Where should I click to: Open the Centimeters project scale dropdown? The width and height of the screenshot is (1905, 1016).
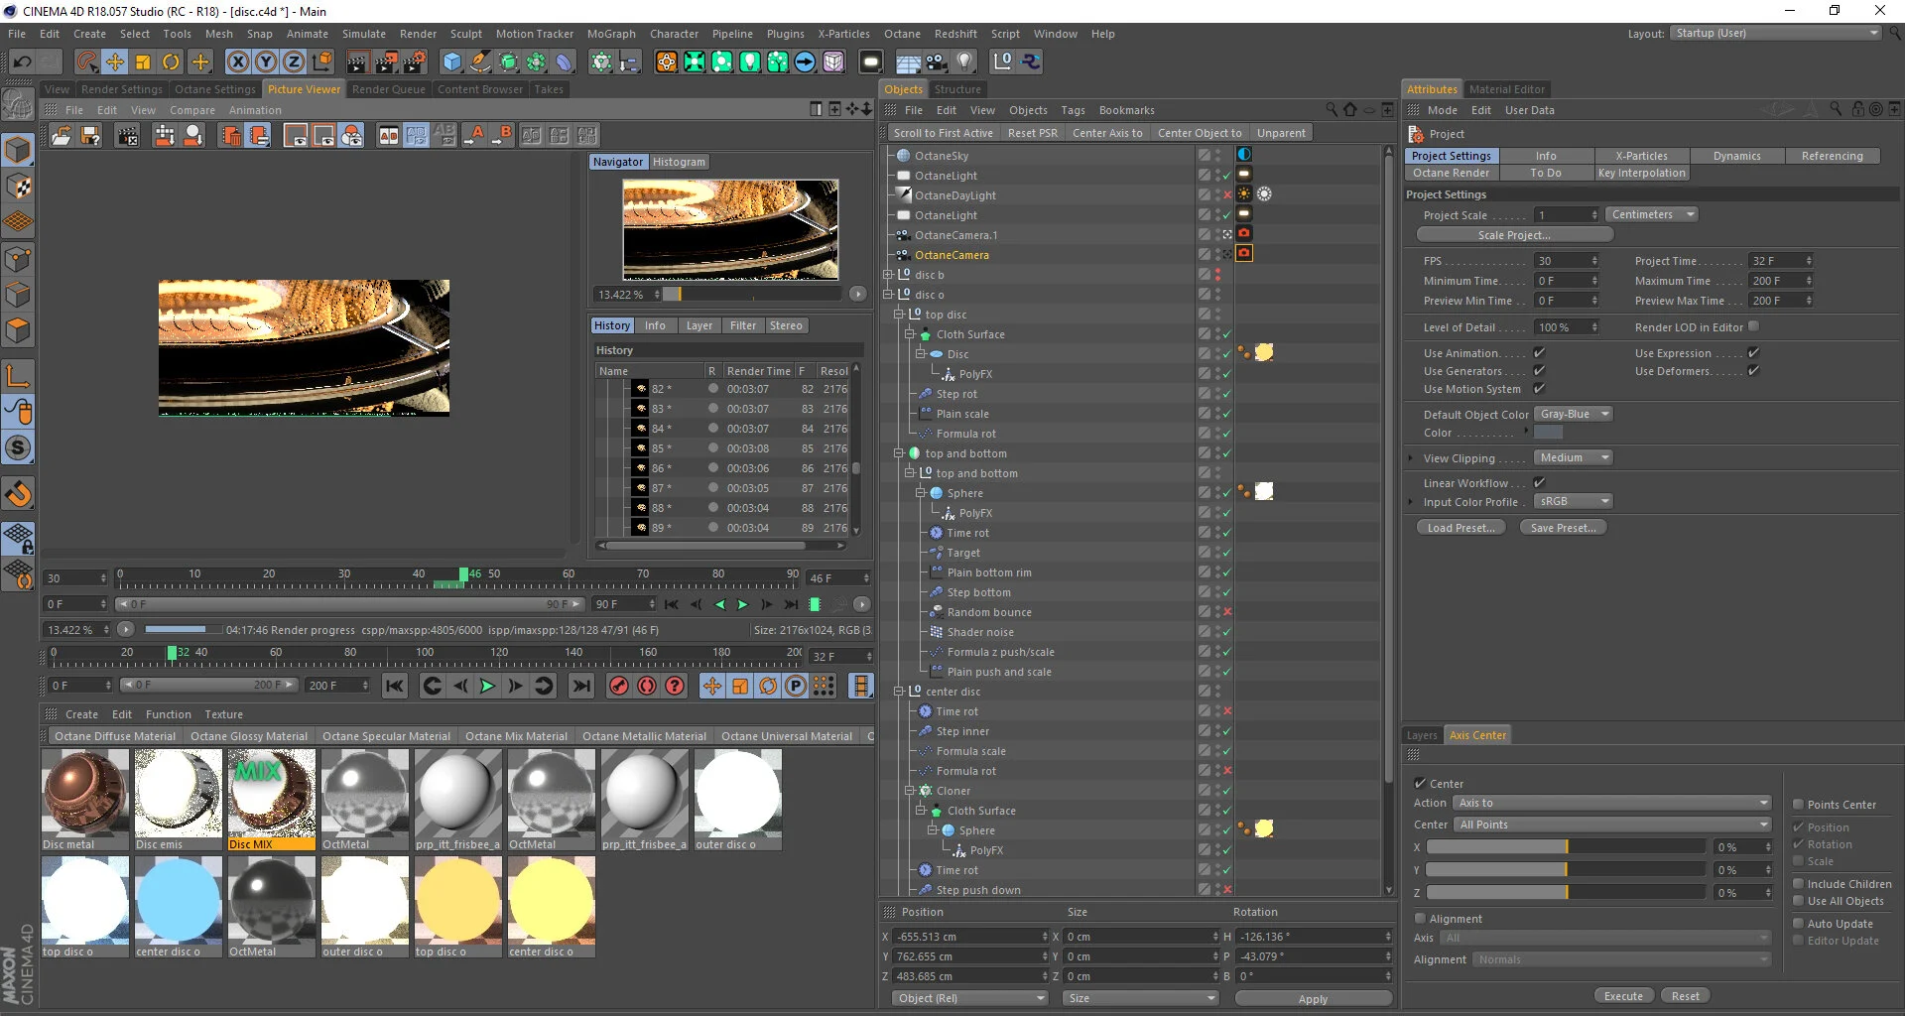[x=1650, y=214]
